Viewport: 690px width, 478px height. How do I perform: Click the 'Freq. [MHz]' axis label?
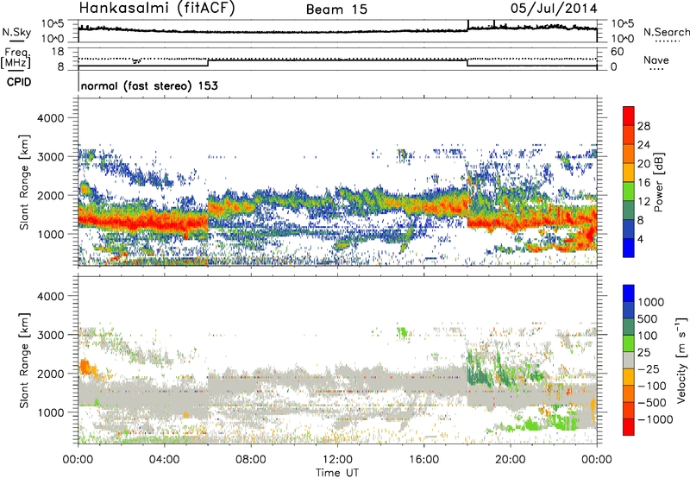(x=16, y=58)
